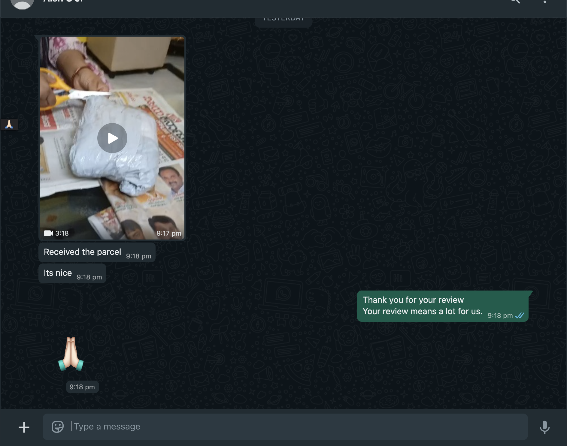The image size is (567, 446).
Task: Open the attach plus icon
Action: [24, 427]
